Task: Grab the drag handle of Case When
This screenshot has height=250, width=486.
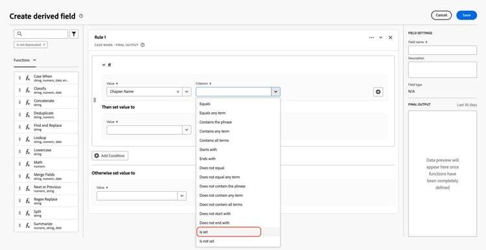Action: [19, 78]
